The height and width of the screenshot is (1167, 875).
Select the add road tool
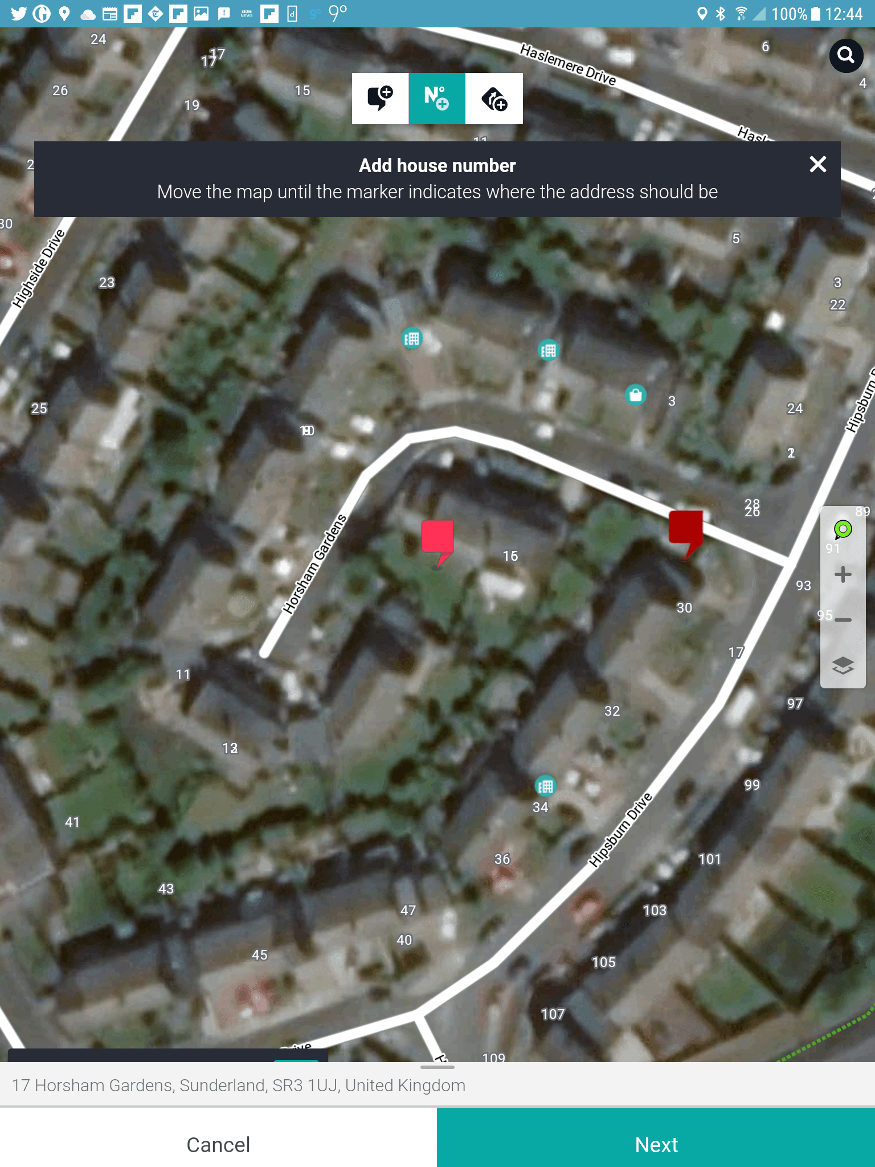click(494, 99)
